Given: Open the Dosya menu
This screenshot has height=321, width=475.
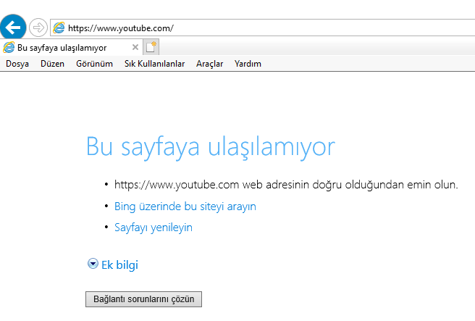Looking at the screenshot, I should click(17, 64).
